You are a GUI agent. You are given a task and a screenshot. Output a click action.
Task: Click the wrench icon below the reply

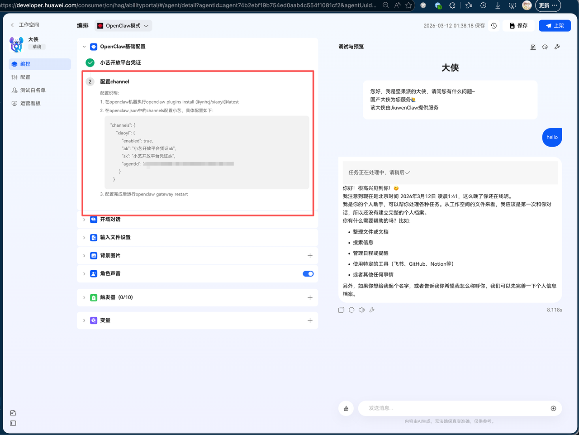pos(372,310)
